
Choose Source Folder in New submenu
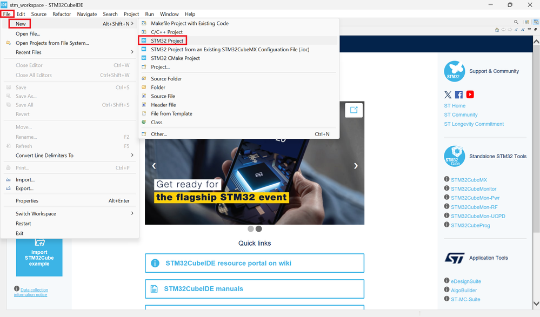point(239,79)
